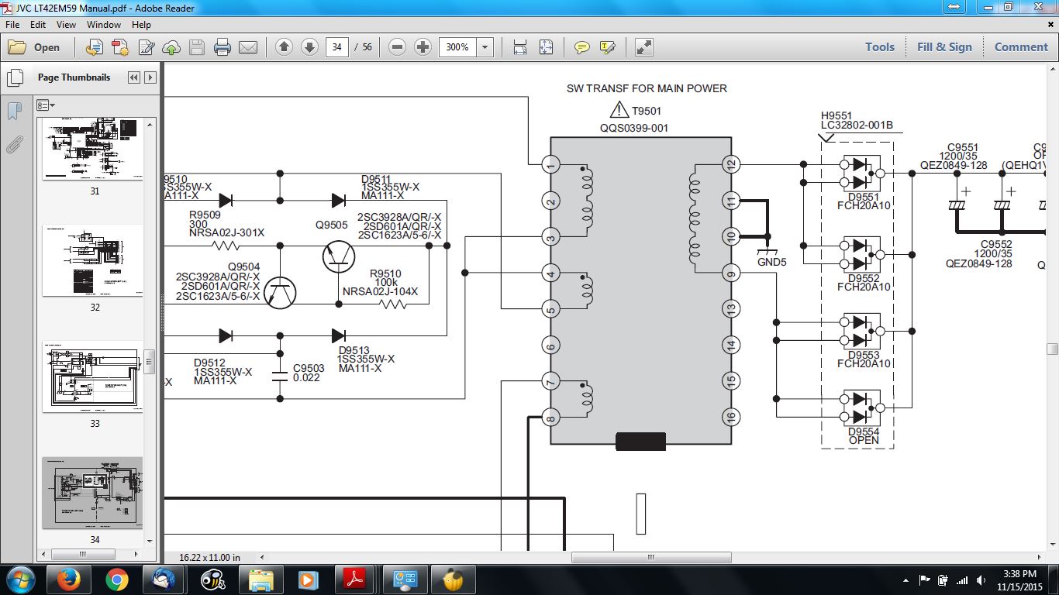Select the Highlight text tool
This screenshot has width=1059, height=595.
(608, 47)
